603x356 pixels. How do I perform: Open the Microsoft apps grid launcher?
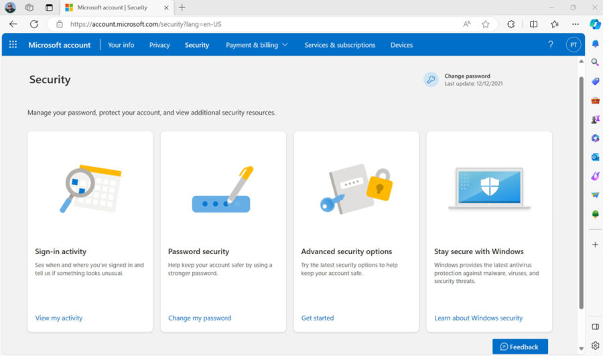[x=13, y=45]
